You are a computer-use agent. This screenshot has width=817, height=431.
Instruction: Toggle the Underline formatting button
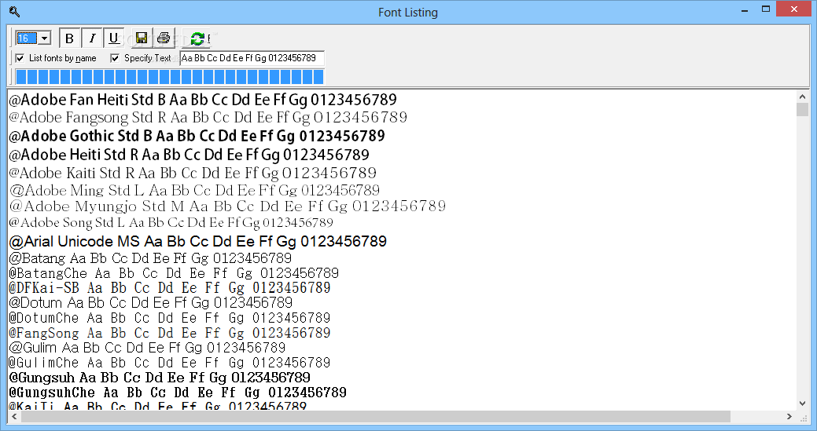point(113,38)
